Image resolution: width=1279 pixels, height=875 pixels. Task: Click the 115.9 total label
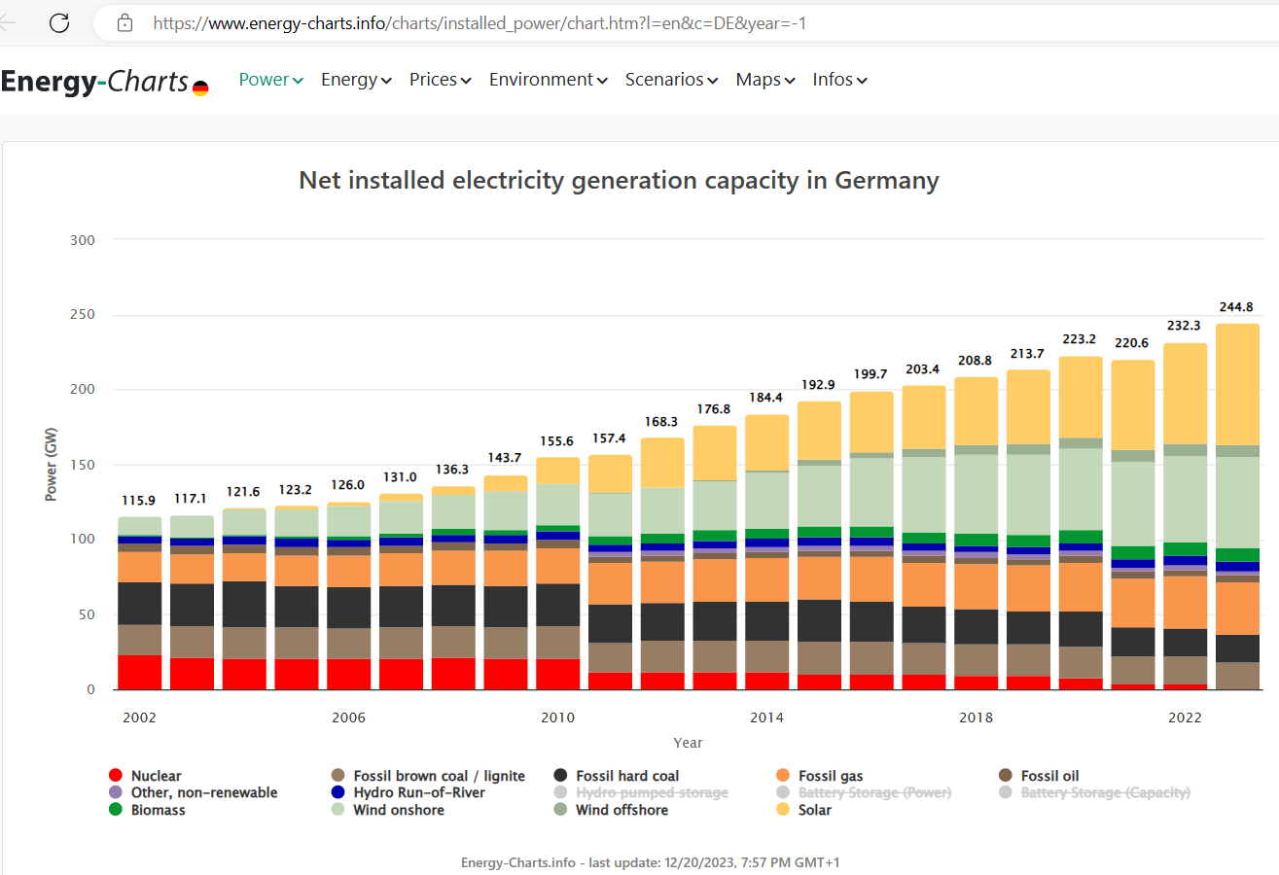pos(138,500)
